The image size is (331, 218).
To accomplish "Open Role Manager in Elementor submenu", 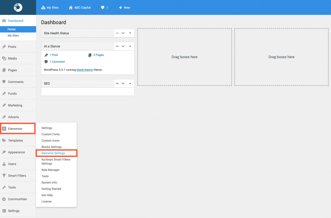I will (50, 170).
